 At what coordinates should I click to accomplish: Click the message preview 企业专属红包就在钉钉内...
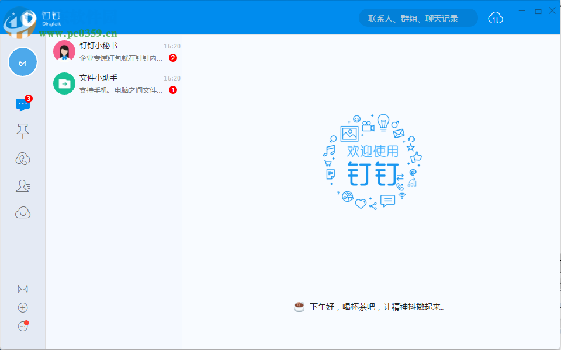pyautogui.click(x=121, y=58)
